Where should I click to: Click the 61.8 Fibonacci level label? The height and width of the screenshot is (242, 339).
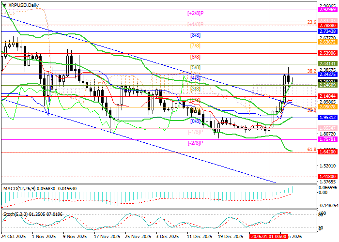pyautogui.click(x=312, y=150)
